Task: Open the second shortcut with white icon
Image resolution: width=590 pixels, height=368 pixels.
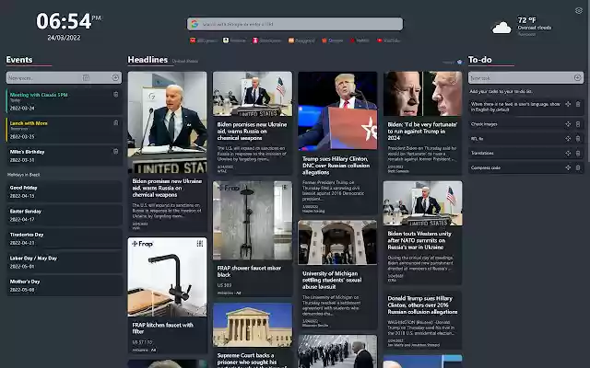Action: (234, 40)
